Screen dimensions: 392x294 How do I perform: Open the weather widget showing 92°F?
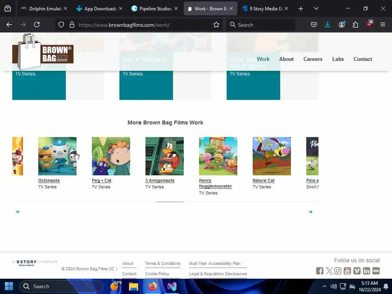tap(116, 286)
